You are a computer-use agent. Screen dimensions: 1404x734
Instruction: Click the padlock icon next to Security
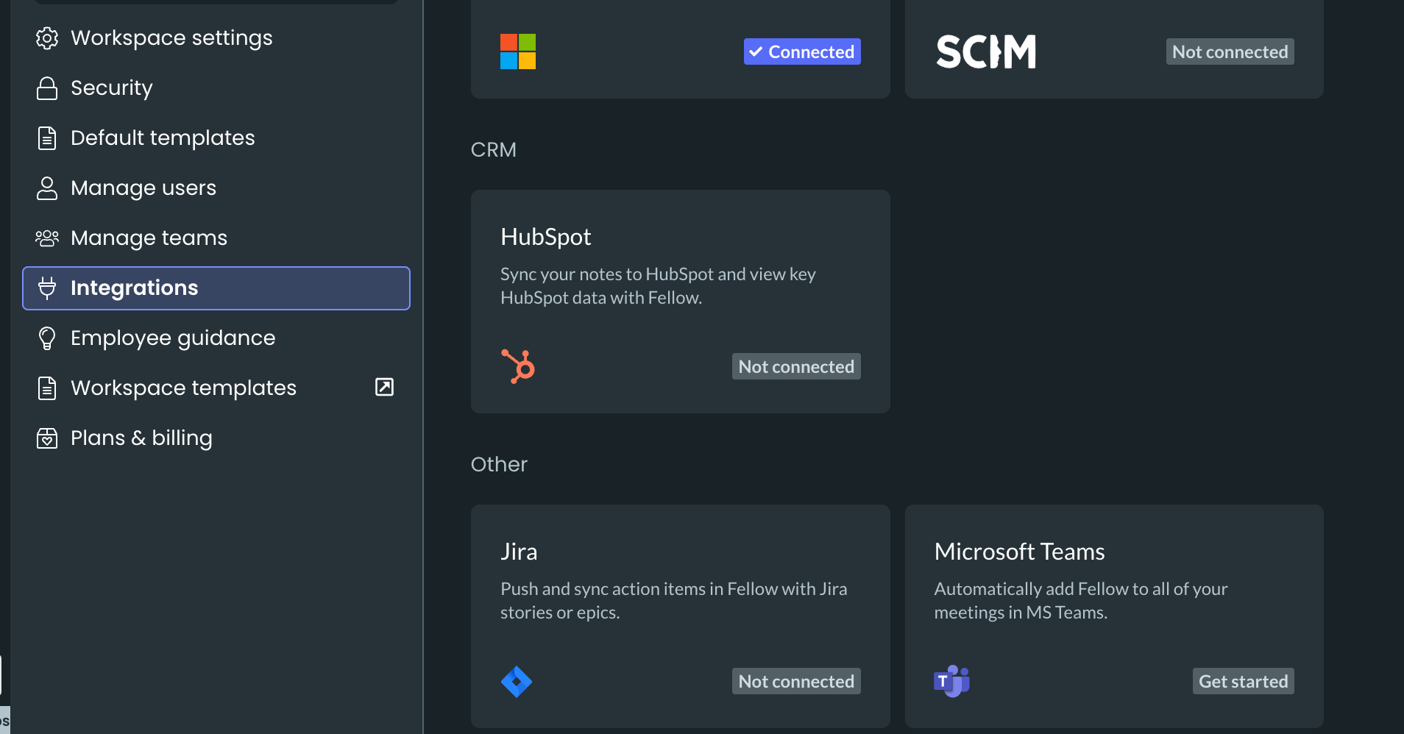pyautogui.click(x=47, y=88)
